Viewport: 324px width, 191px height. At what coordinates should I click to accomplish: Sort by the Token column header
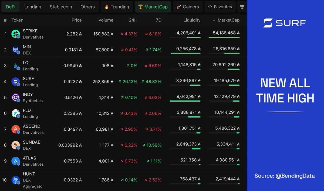[17, 20]
